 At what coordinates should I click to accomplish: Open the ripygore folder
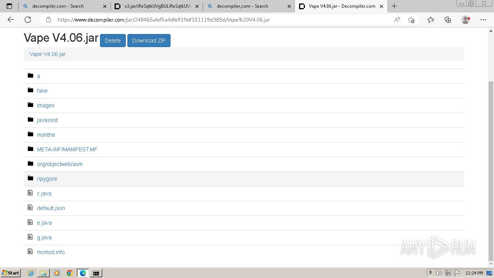(x=47, y=179)
